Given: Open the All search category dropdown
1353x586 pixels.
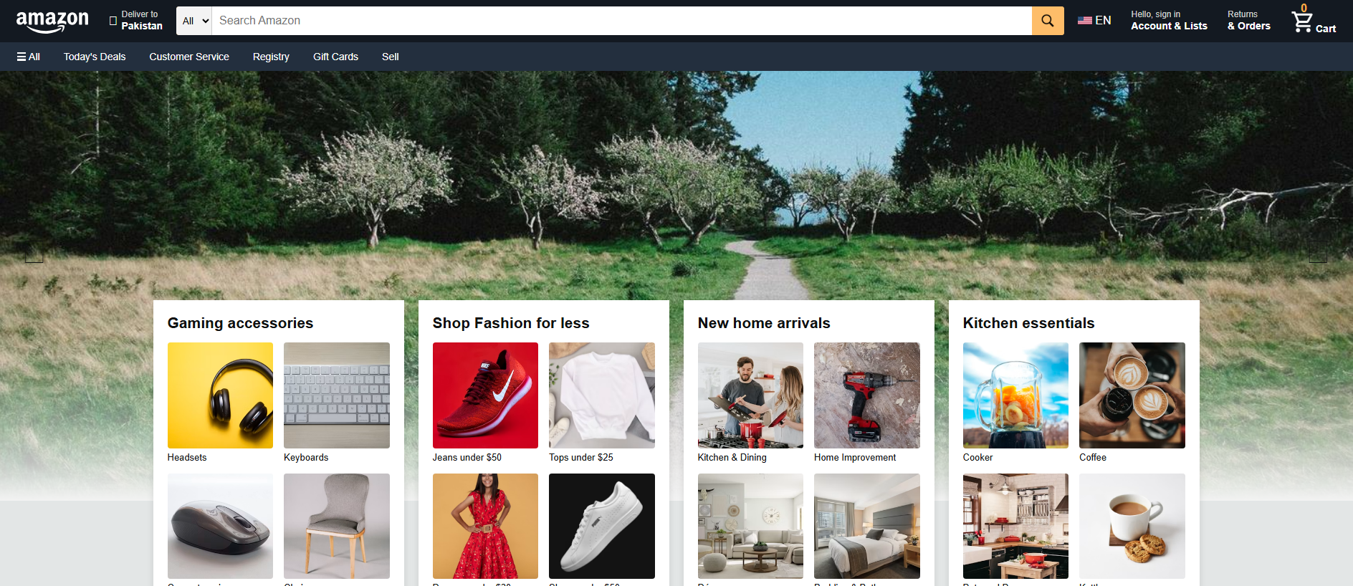Looking at the screenshot, I should (194, 21).
